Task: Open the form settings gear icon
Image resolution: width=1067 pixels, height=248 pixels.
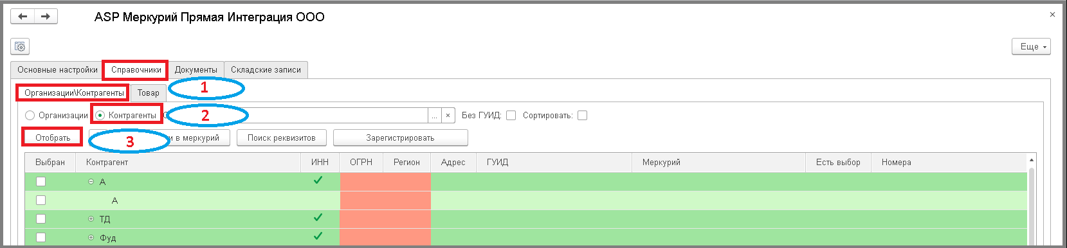Action: pyautogui.click(x=20, y=47)
